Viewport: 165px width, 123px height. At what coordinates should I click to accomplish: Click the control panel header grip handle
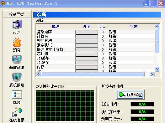tap(30, 14)
